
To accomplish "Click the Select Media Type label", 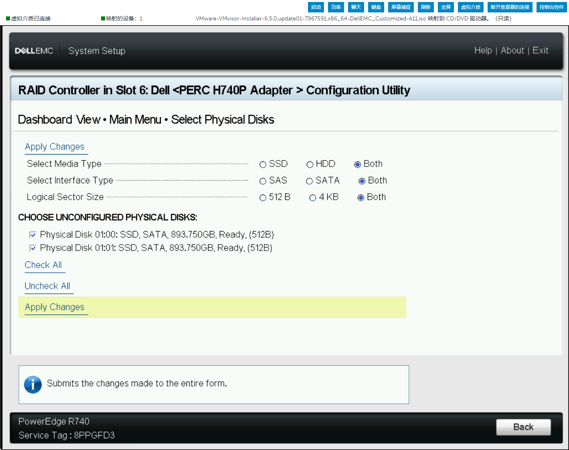I will (x=64, y=164).
